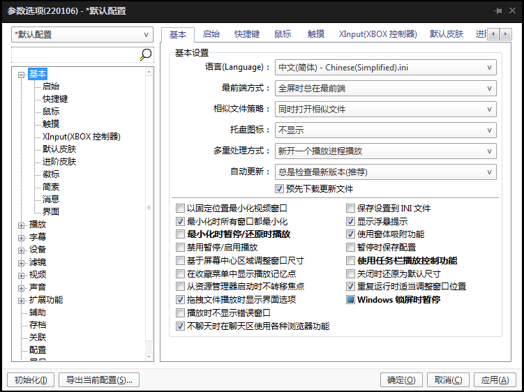Uncheck 最小化时所有窗口都最小化
The image size is (524, 392).
point(181,221)
